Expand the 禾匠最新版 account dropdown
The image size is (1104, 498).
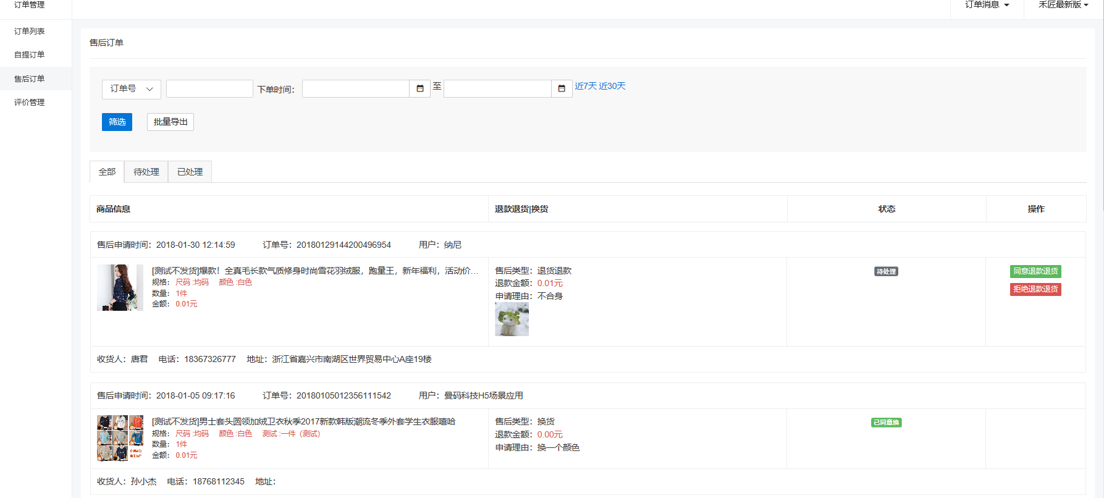pyautogui.click(x=1063, y=5)
